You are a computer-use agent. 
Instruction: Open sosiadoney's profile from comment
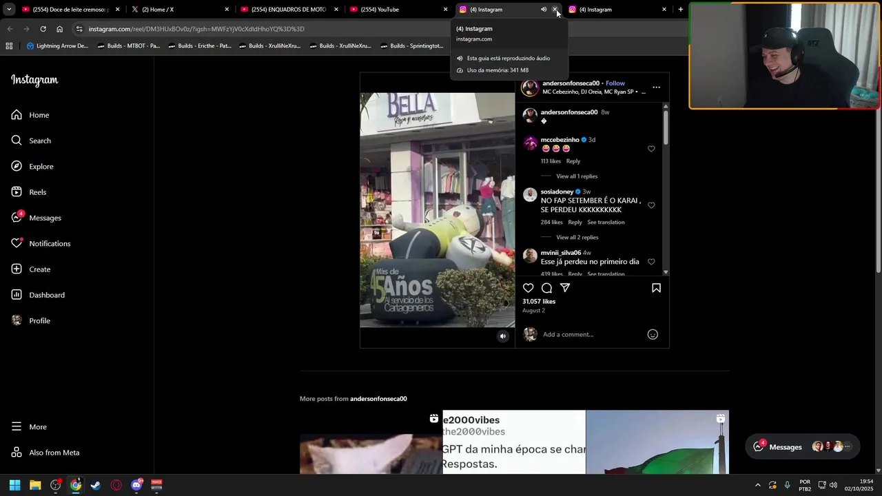tap(557, 192)
